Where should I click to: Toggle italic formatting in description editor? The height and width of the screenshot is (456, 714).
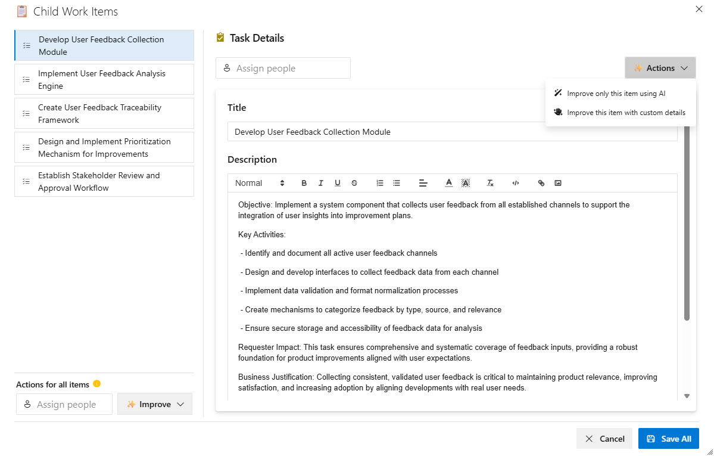321,183
